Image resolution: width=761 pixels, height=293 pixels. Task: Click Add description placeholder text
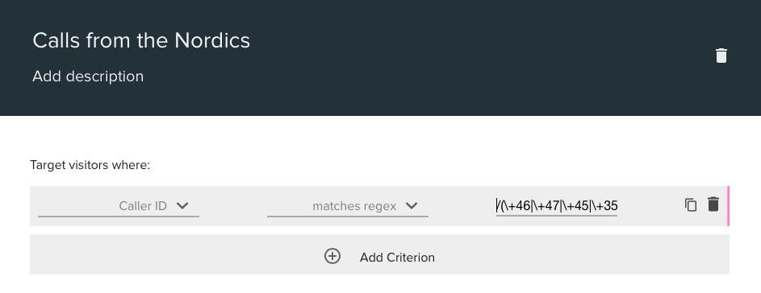pyautogui.click(x=88, y=76)
